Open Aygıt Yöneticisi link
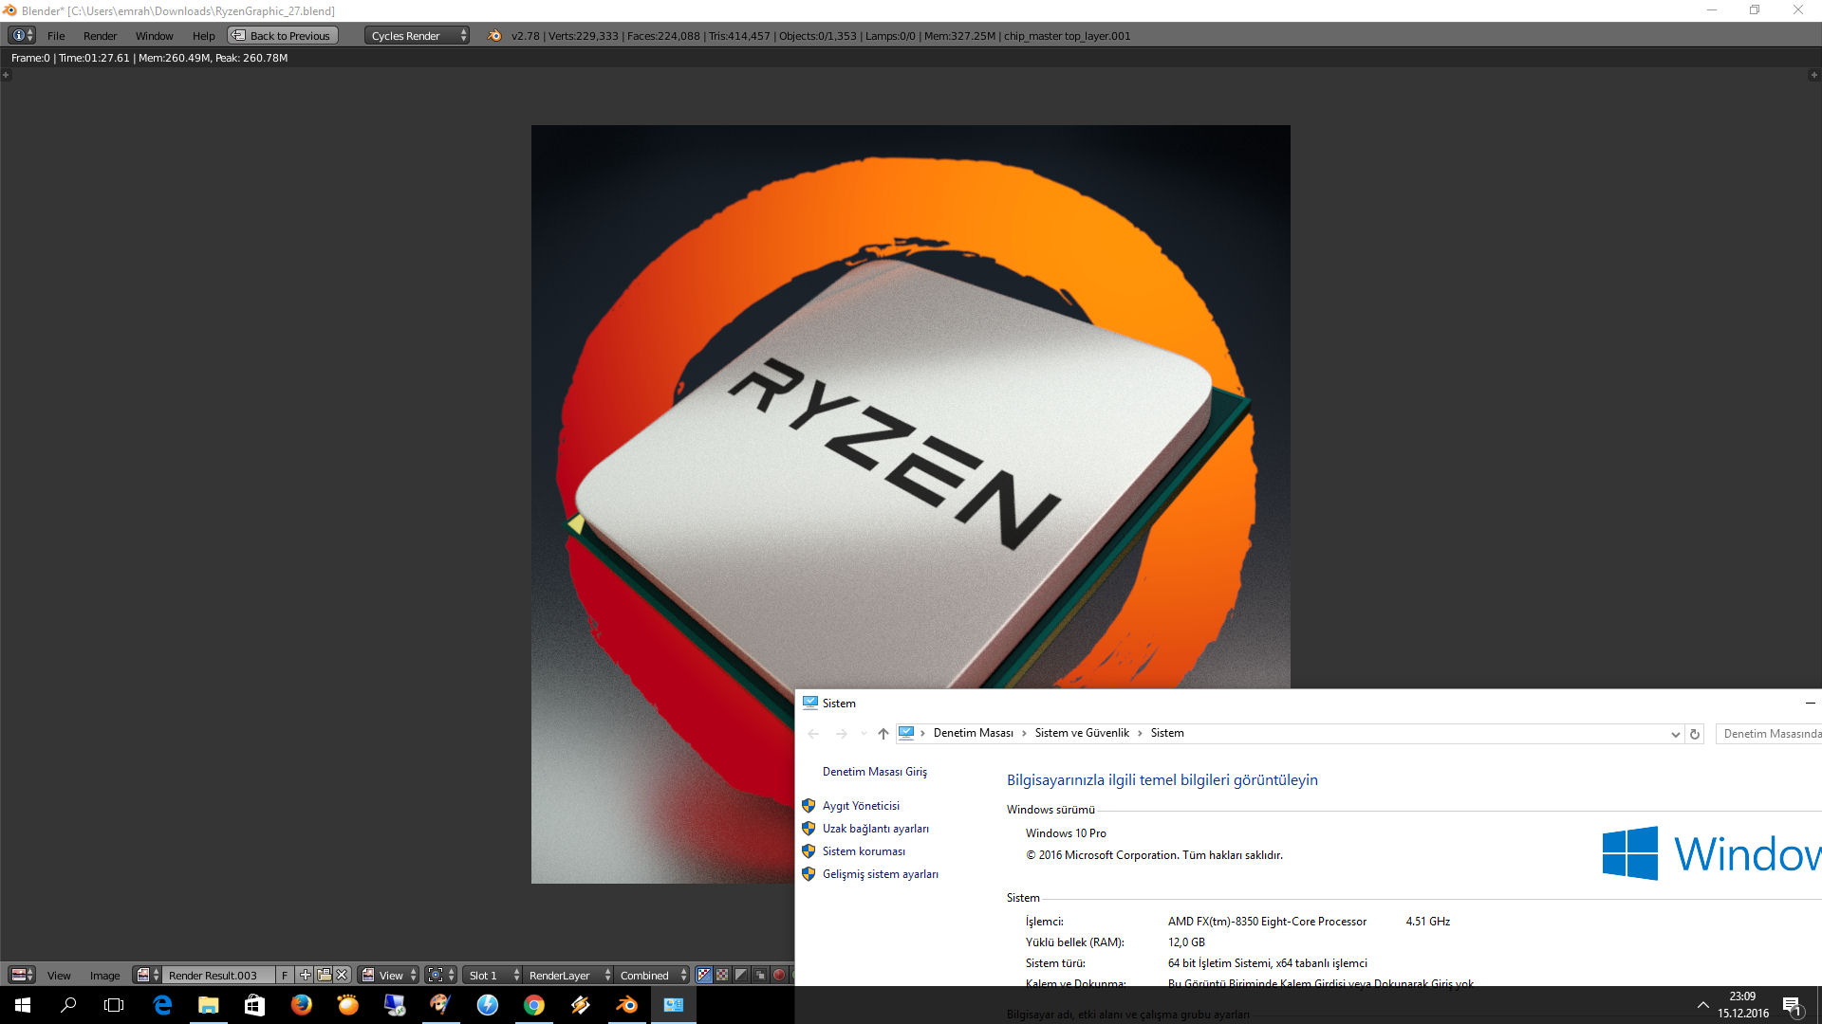The height and width of the screenshot is (1024, 1822). coord(861,806)
